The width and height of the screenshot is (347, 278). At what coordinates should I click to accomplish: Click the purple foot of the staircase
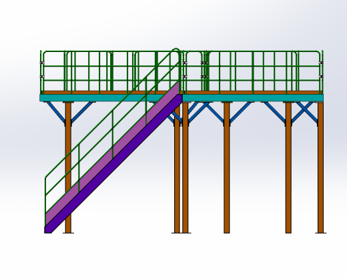pyautogui.click(x=48, y=230)
